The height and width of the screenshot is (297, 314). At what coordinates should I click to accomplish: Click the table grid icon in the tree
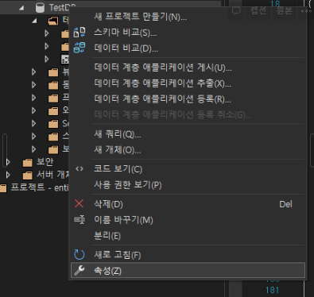pos(65,60)
